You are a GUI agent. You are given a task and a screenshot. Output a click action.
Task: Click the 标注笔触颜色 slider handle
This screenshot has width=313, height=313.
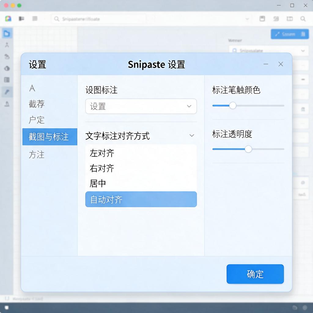[233, 105]
